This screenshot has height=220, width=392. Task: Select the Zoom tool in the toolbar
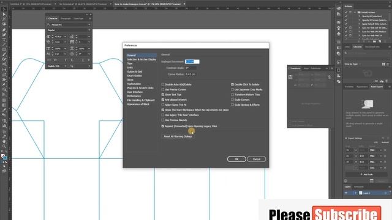tap(4, 147)
